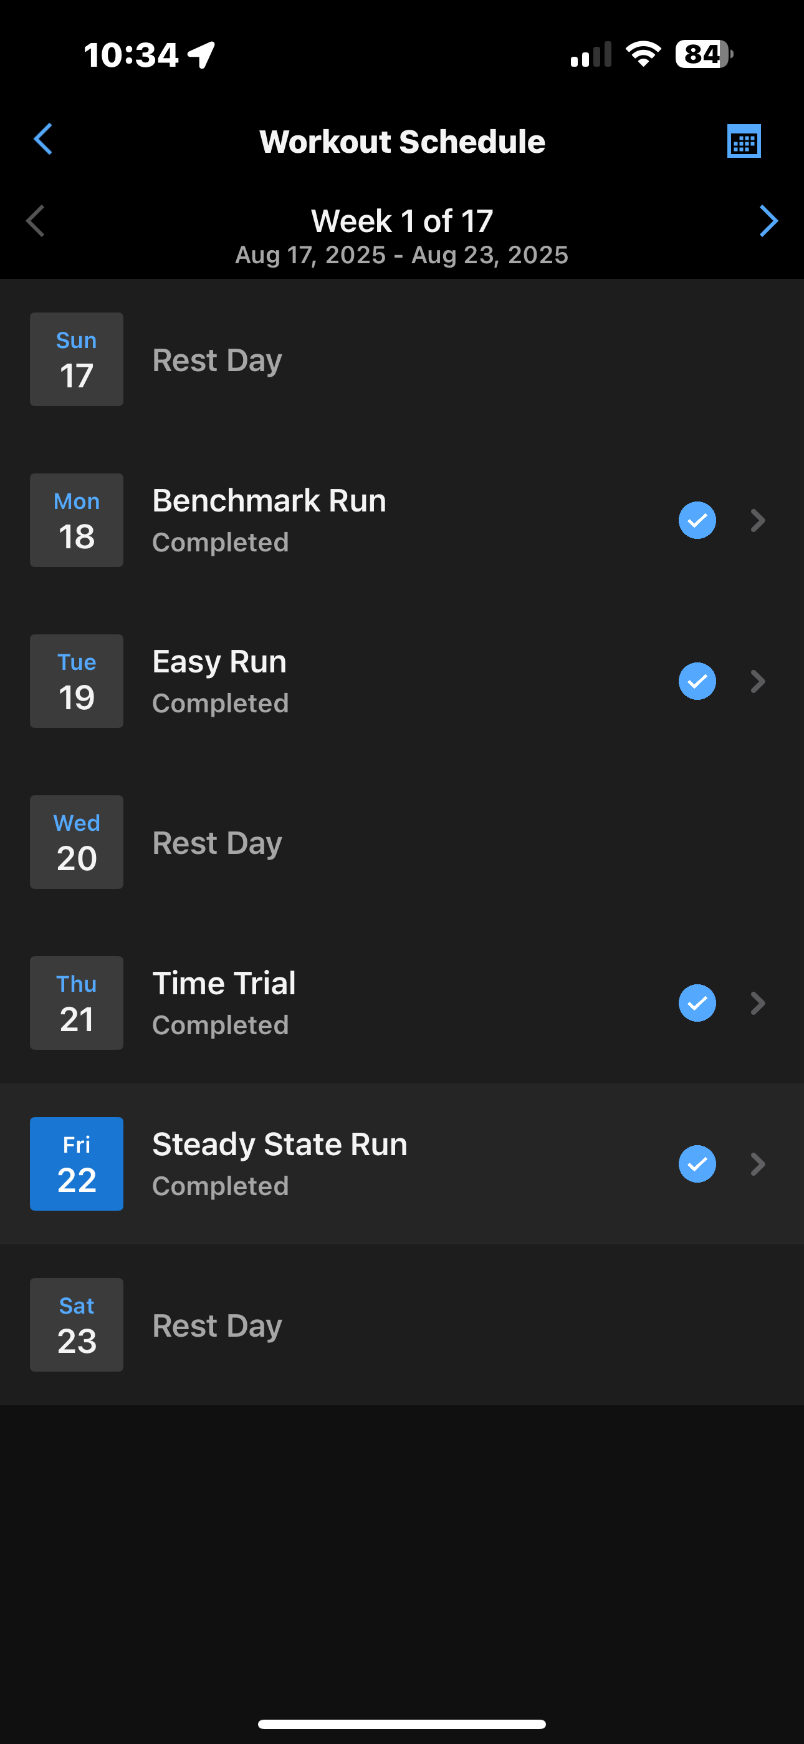Expand Benchmark Run details chevron
This screenshot has width=804, height=1744.
coord(758,521)
